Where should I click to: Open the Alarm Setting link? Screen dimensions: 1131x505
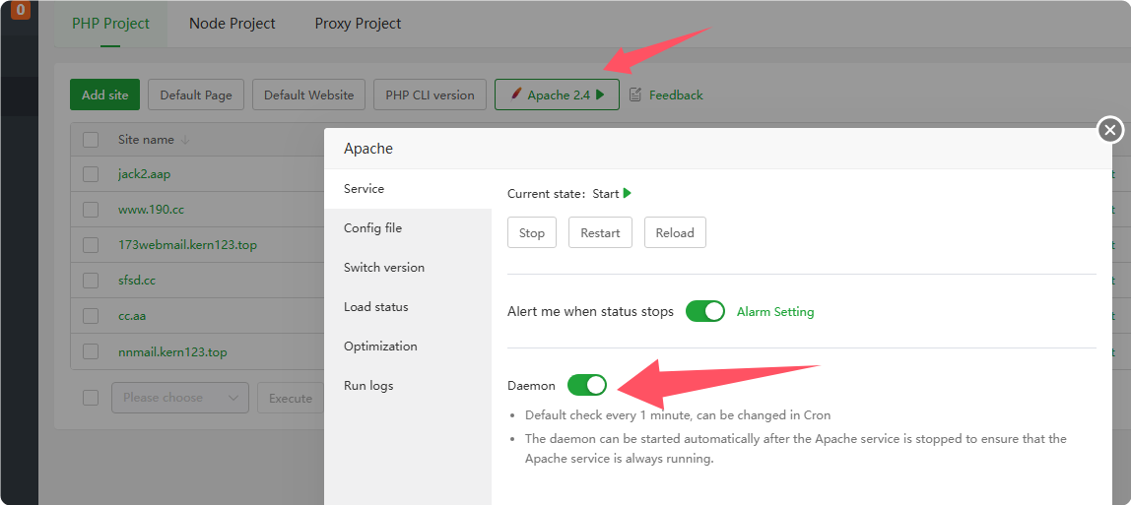(x=775, y=311)
